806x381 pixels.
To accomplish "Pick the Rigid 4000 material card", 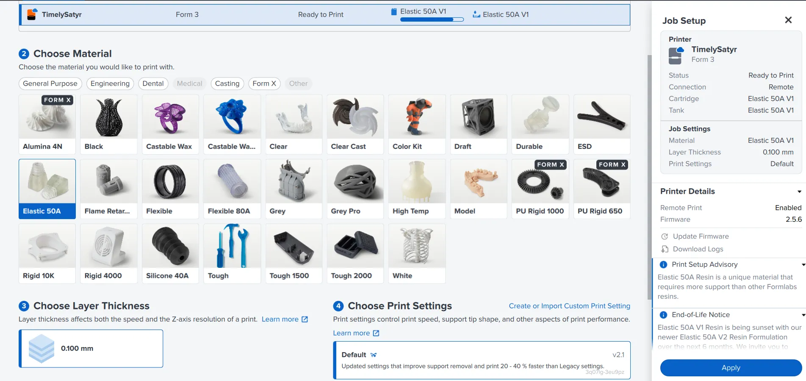I will point(109,253).
